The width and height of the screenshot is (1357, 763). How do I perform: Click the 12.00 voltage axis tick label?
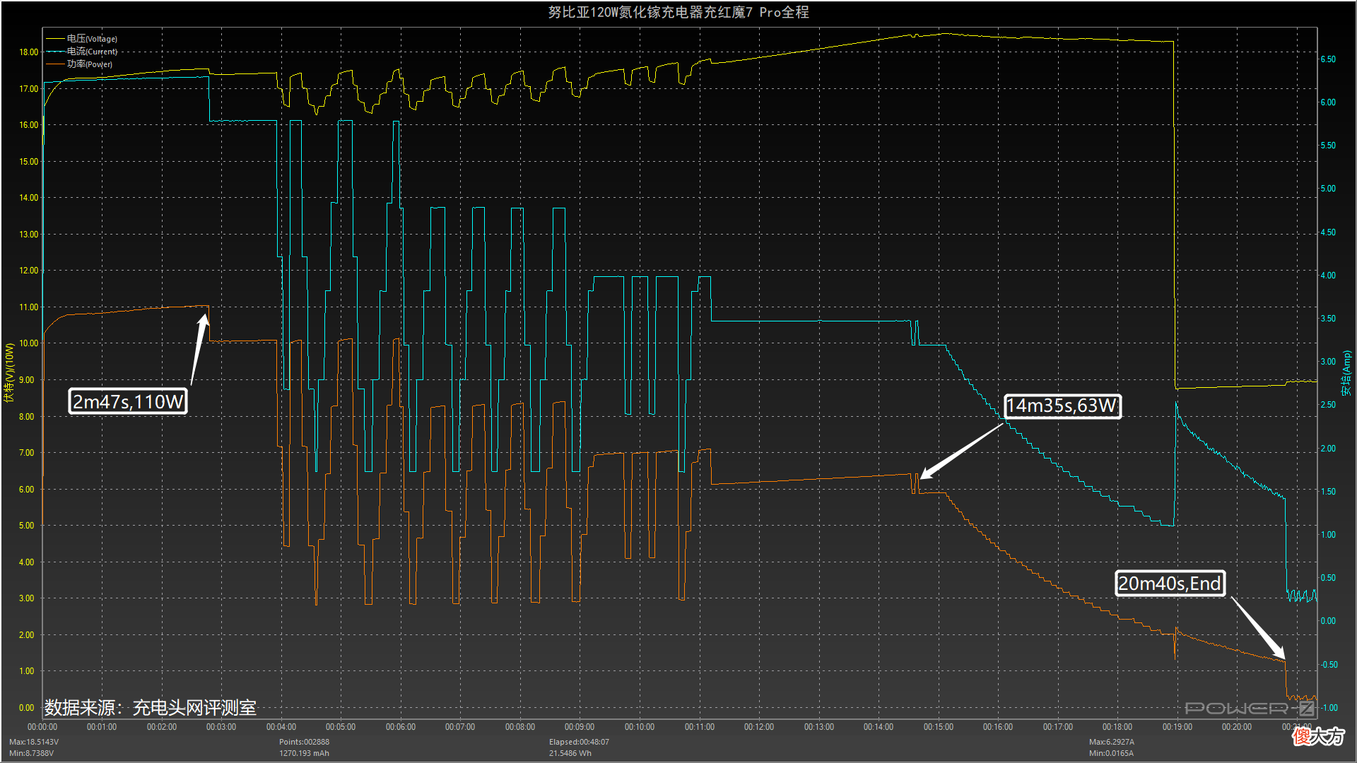click(x=29, y=271)
